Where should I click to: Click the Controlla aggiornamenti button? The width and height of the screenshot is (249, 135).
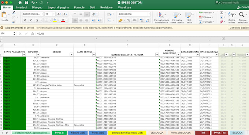[238, 28]
